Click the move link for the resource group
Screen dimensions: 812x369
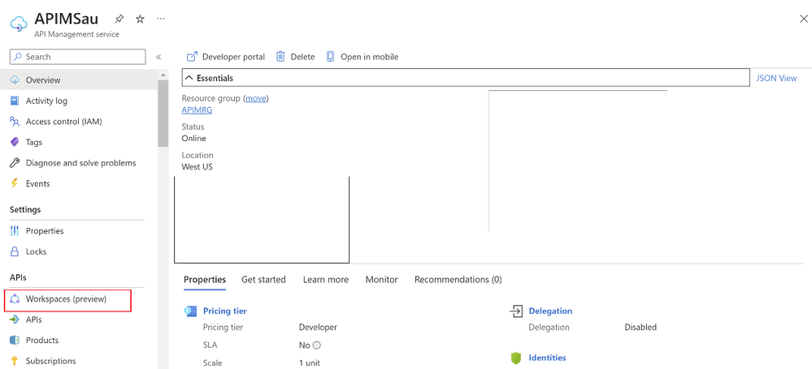256,98
